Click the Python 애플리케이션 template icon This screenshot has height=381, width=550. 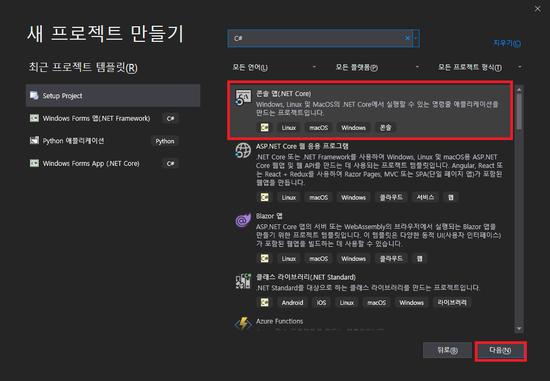point(34,141)
